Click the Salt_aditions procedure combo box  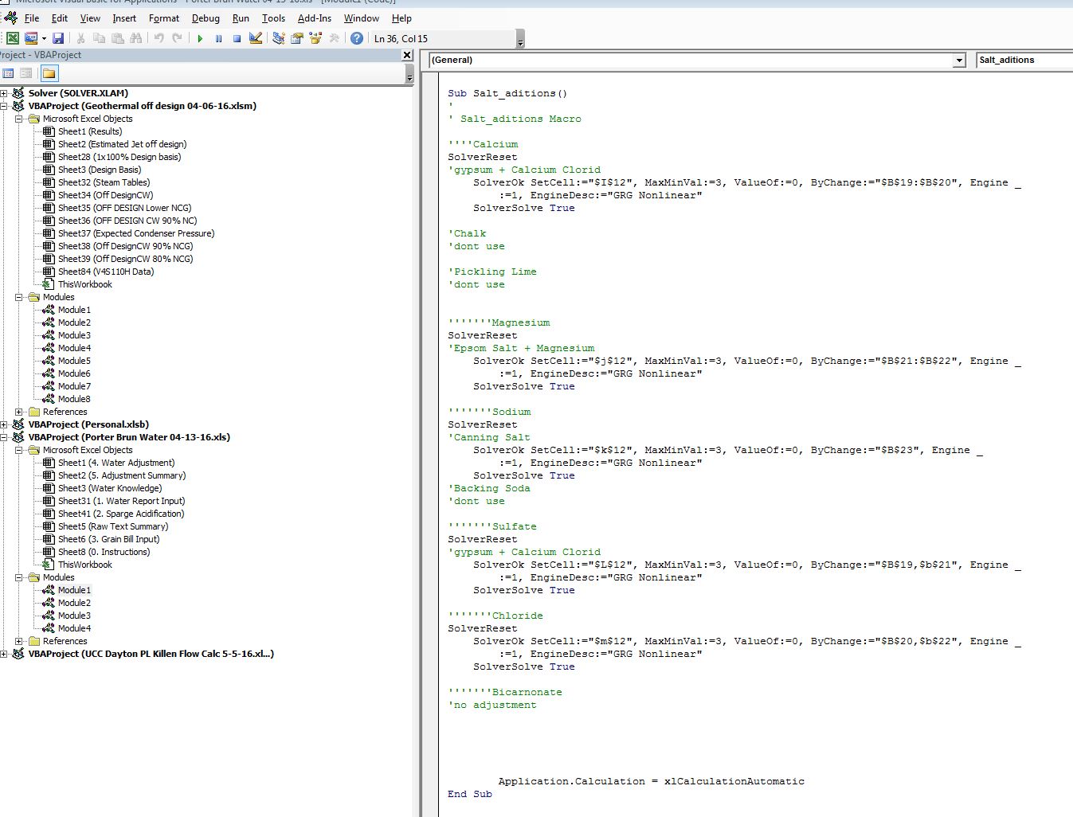pos(1024,60)
